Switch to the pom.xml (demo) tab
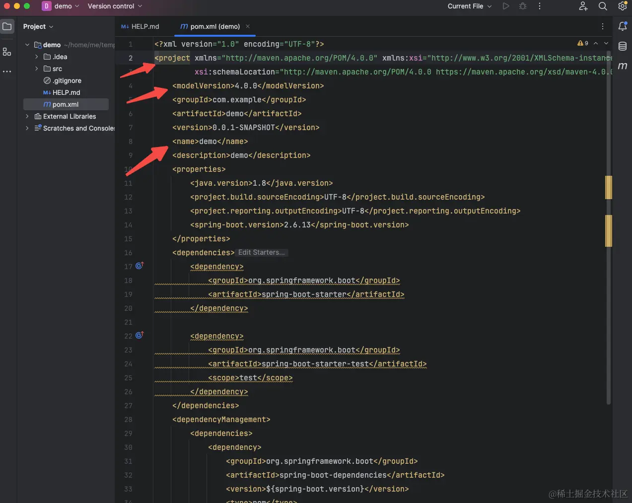The width and height of the screenshot is (632, 503). 214,26
